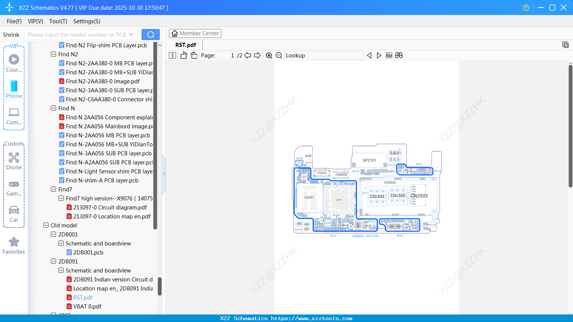573x322 pixels.
Task: Visit the www.xzztools.com link
Action: pyautogui.click(x=312, y=318)
